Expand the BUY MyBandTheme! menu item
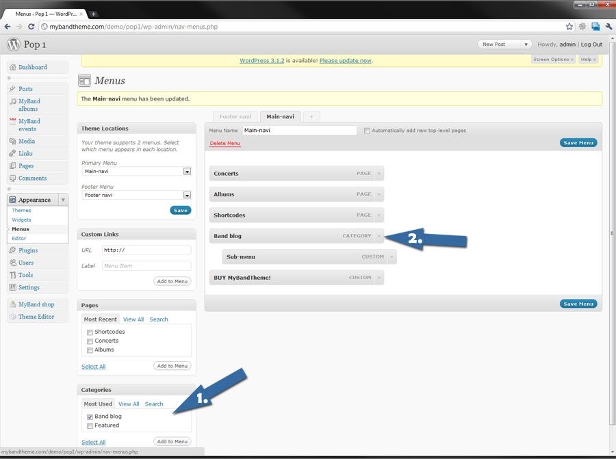Screen dimensions: 616x459 click(x=379, y=278)
